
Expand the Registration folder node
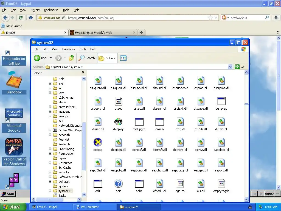[x=50, y=153]
